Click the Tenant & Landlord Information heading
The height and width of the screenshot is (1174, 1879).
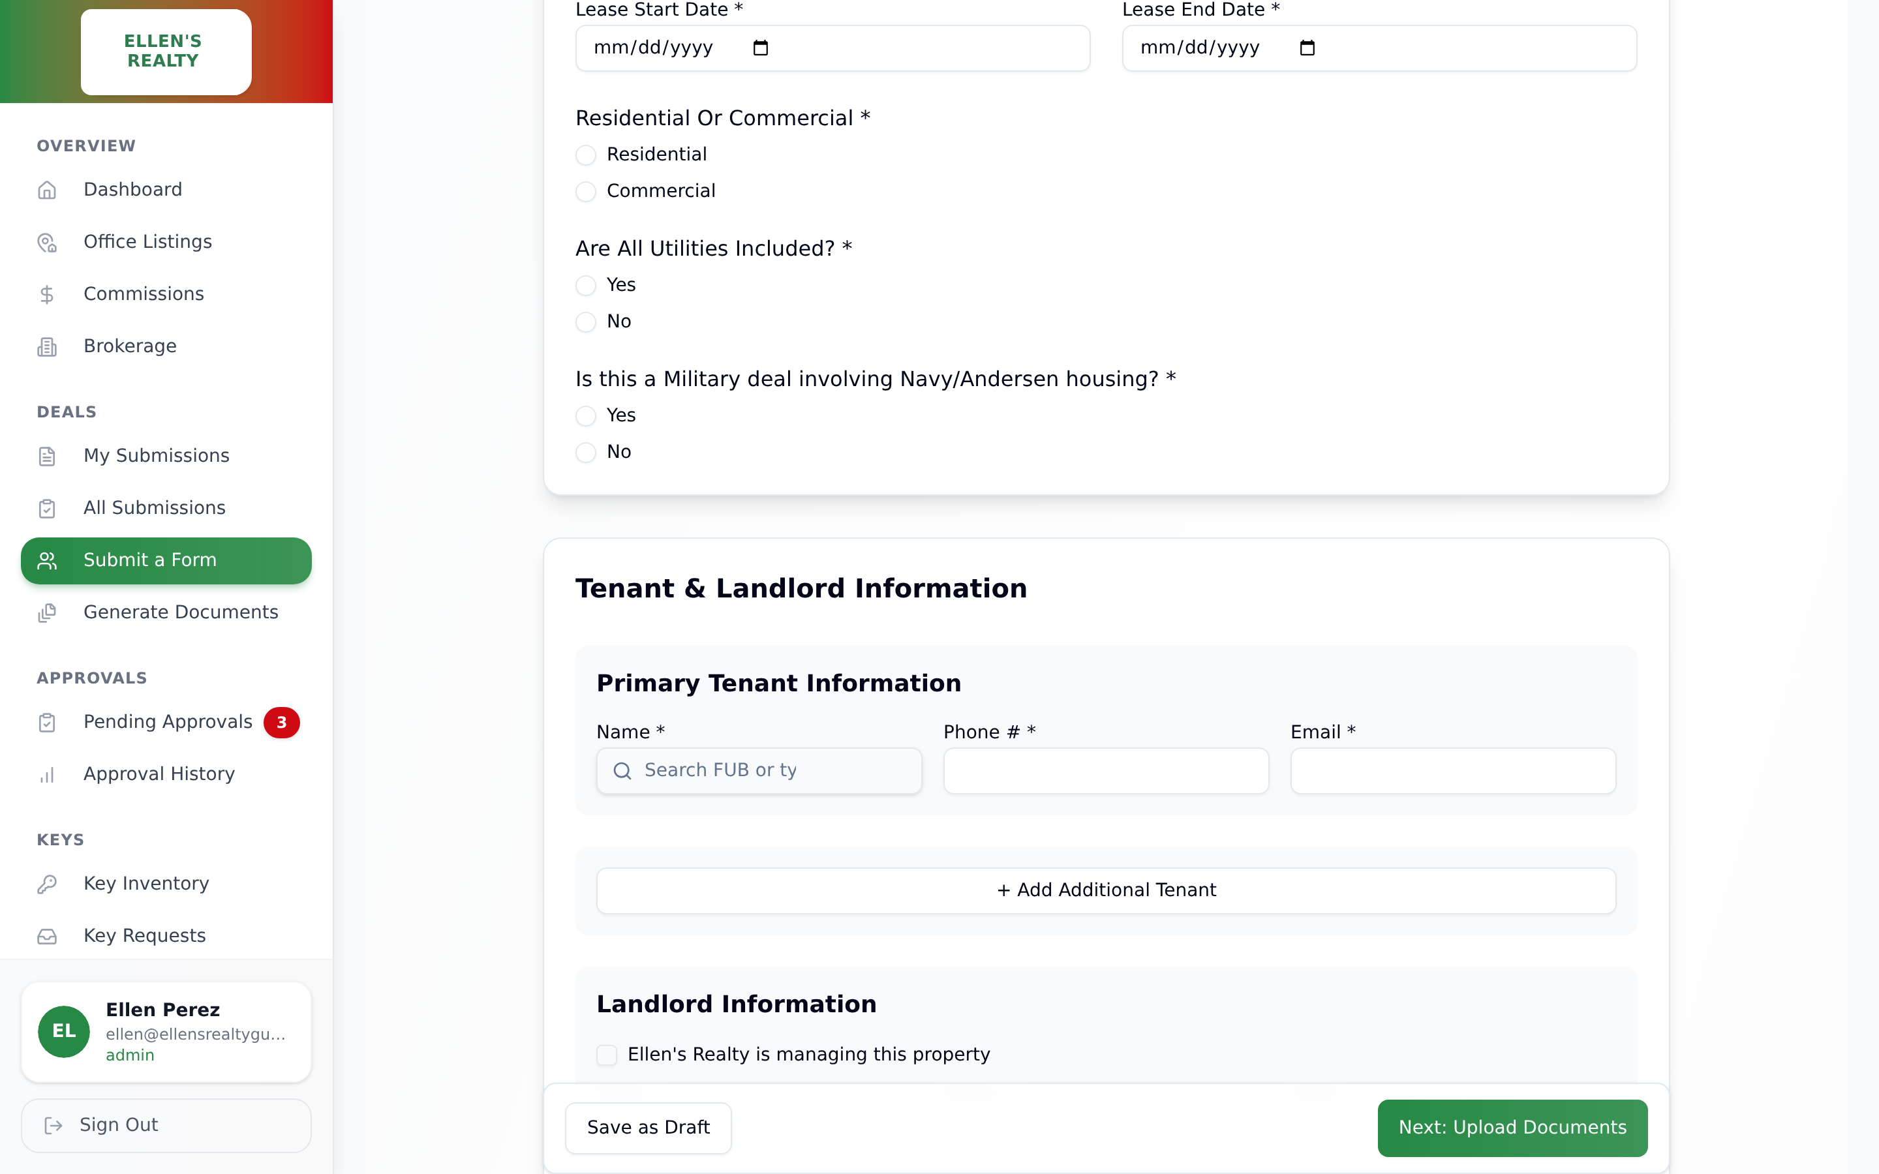point(801,588)
